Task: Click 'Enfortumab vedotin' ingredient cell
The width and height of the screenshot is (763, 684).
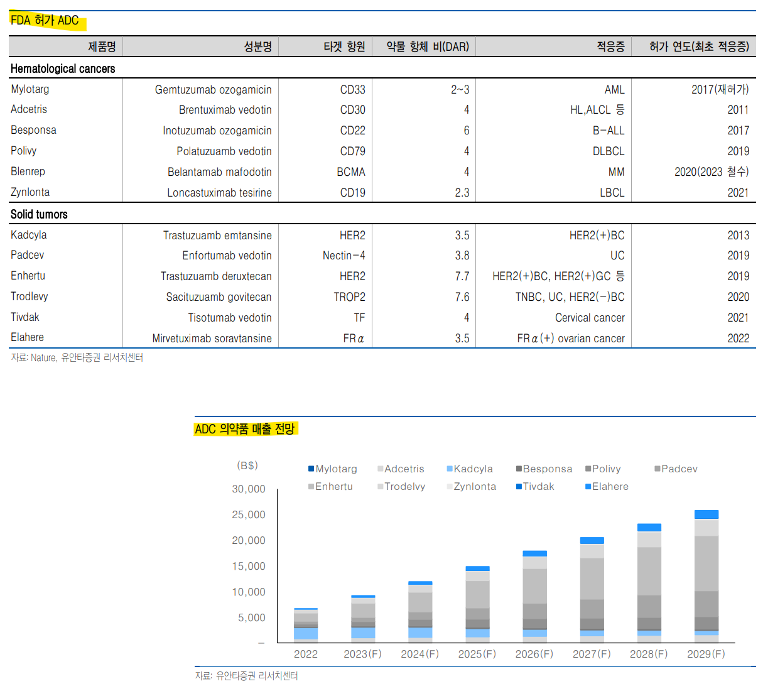Action: (x=227, y=256)
